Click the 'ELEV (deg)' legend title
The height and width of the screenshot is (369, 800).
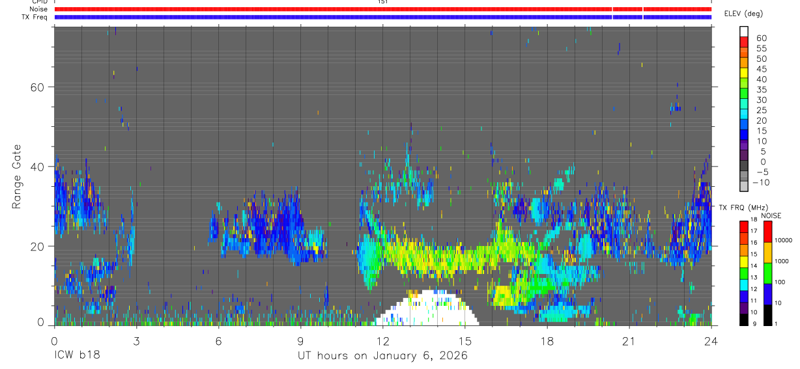click(x=743, y=14)
